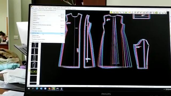Image resolution: width=171 pixels, height=96 pixels.
Task: Select the yellow highlighted rectangular piece thumbnail
Action: 34,72
